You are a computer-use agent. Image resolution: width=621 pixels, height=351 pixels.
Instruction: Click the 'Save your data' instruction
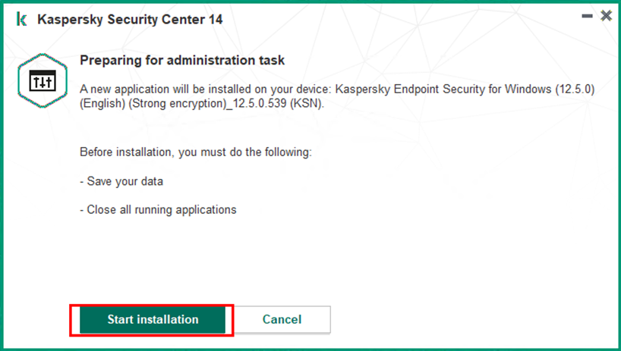[121, 181]
